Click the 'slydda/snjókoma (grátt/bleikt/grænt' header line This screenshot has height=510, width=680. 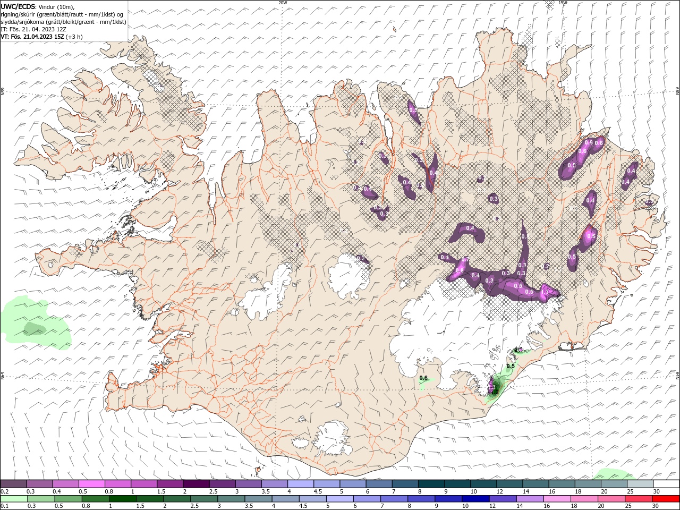64,22
